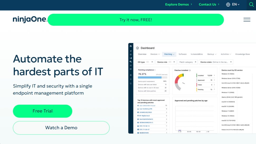Click the dashboard gauge icon beside the Dashboard title

(x=138, y=48)
